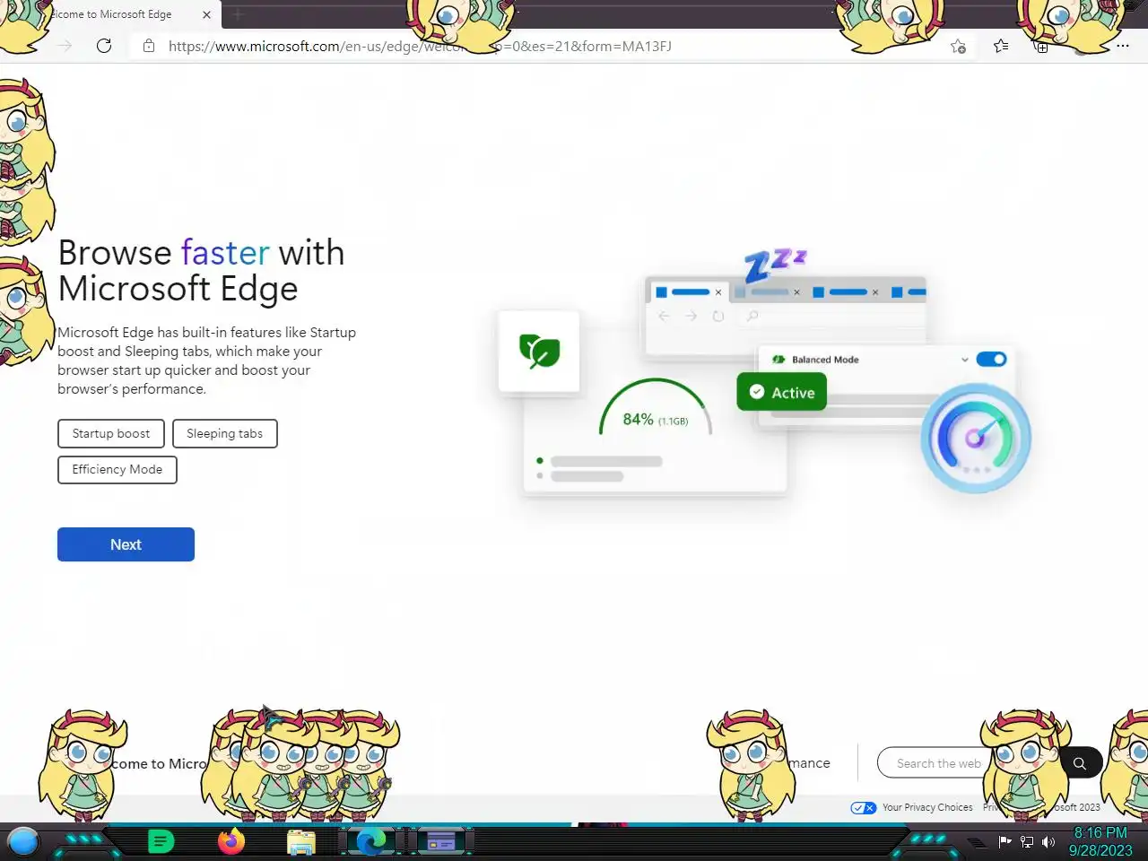
Task: Click the green Active badge
Action: point(781,392)
